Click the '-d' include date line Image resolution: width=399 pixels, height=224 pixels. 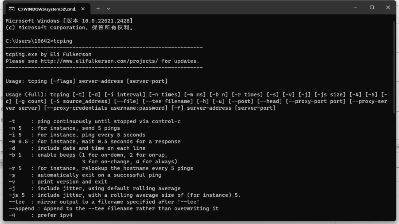(77, 148)
